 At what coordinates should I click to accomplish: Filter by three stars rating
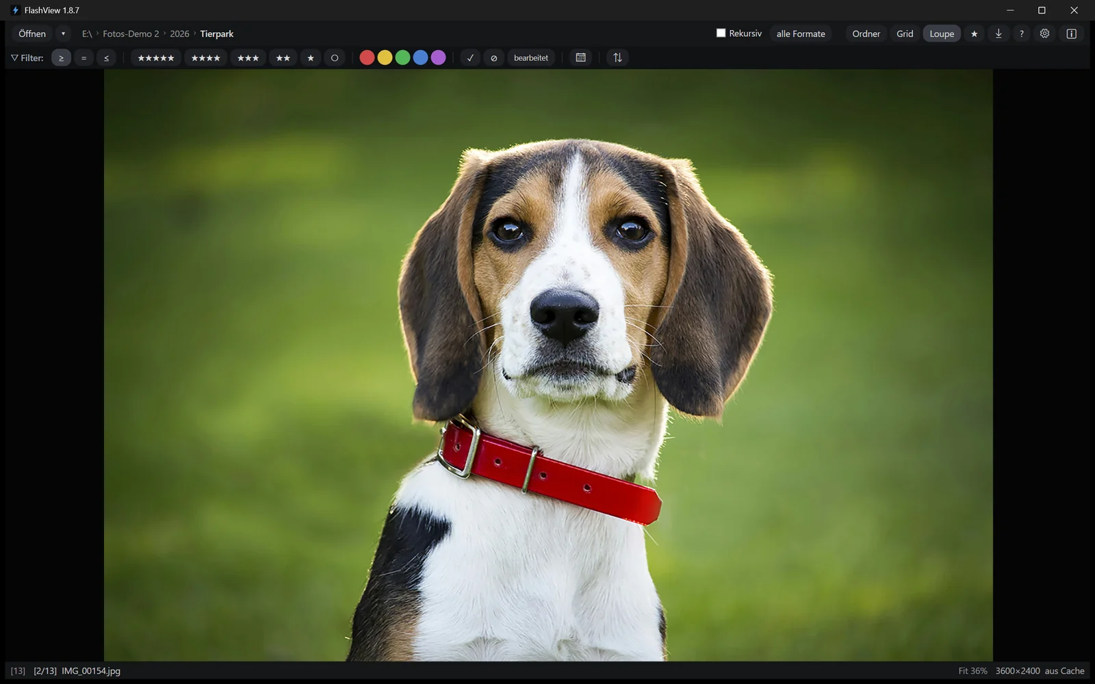coord(248,58)
